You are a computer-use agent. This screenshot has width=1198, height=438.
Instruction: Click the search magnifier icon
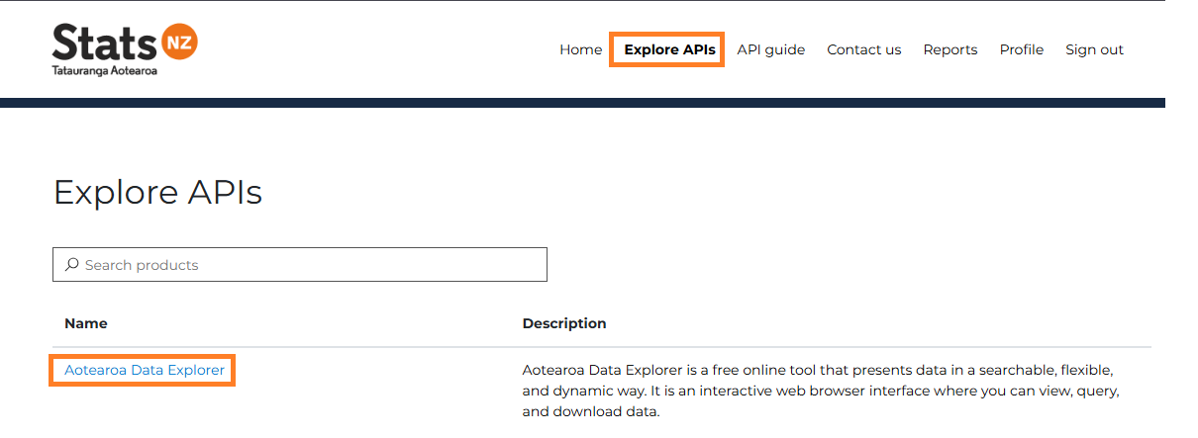point(71,265)
